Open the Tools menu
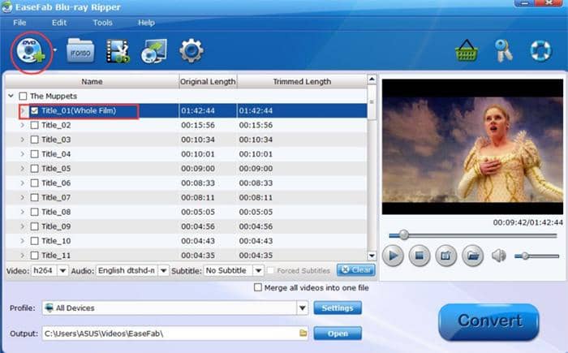 pyautogui.click(x=102, y=23)
